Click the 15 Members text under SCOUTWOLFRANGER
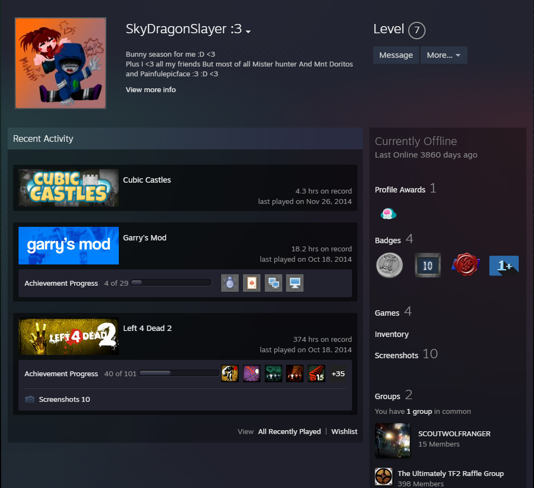The image size is (534, 488). coord(439,444)
